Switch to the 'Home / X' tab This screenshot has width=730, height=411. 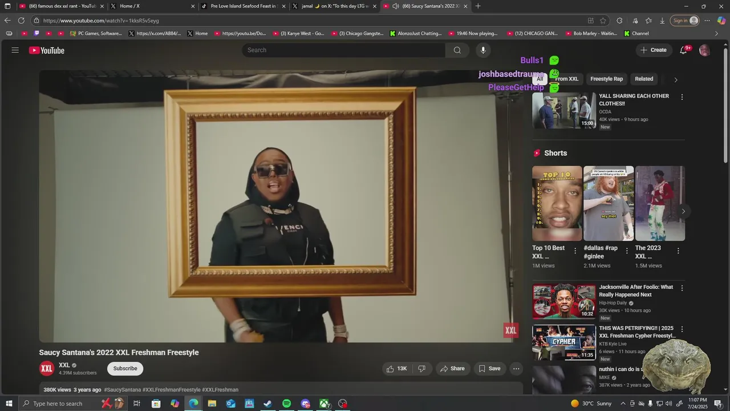click(x=151, y=6)
